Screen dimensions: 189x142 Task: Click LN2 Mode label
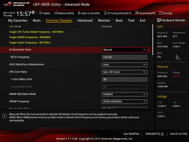click(15, 26)
